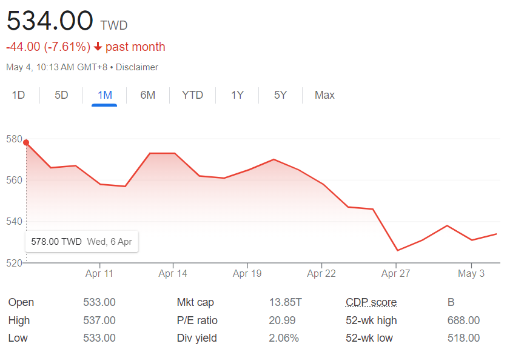Click the -44.00 (-7.61%) change text

pos(48,47)
